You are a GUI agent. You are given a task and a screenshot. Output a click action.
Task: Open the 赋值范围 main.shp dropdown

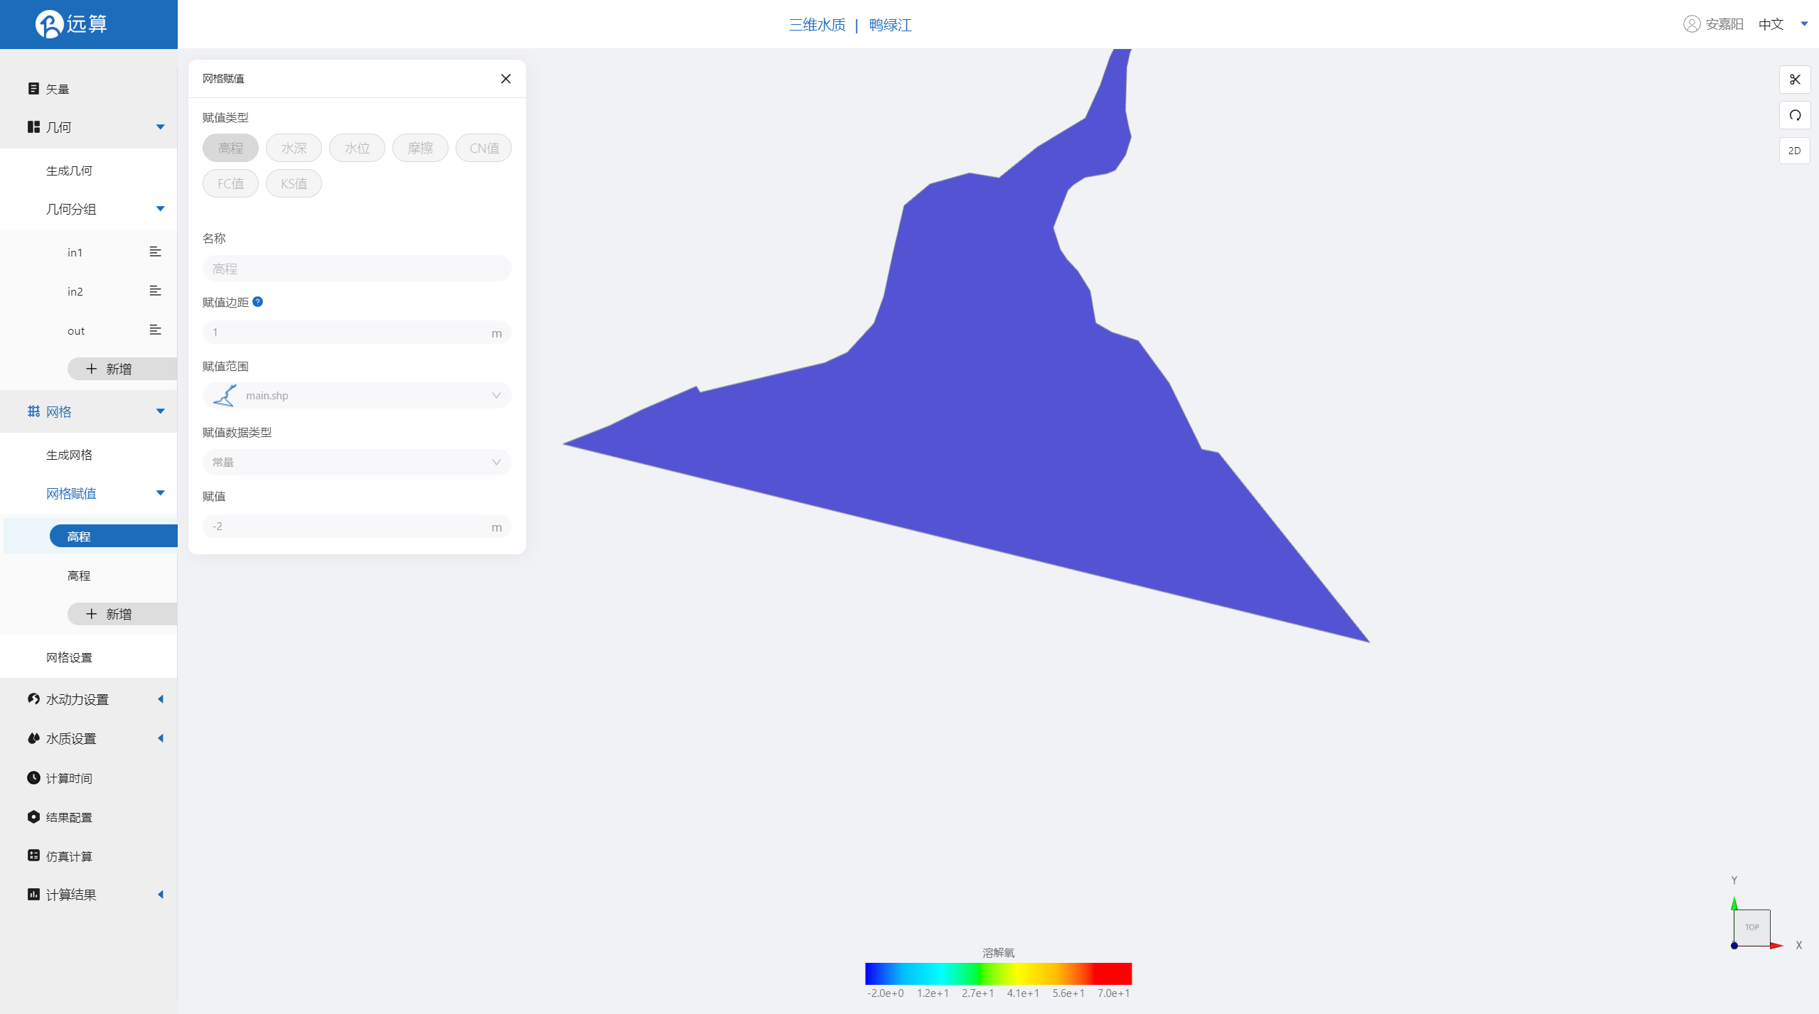357,396
